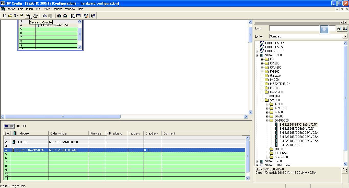
Task: Select the IM-300 folder label
Action: [274, 80]
